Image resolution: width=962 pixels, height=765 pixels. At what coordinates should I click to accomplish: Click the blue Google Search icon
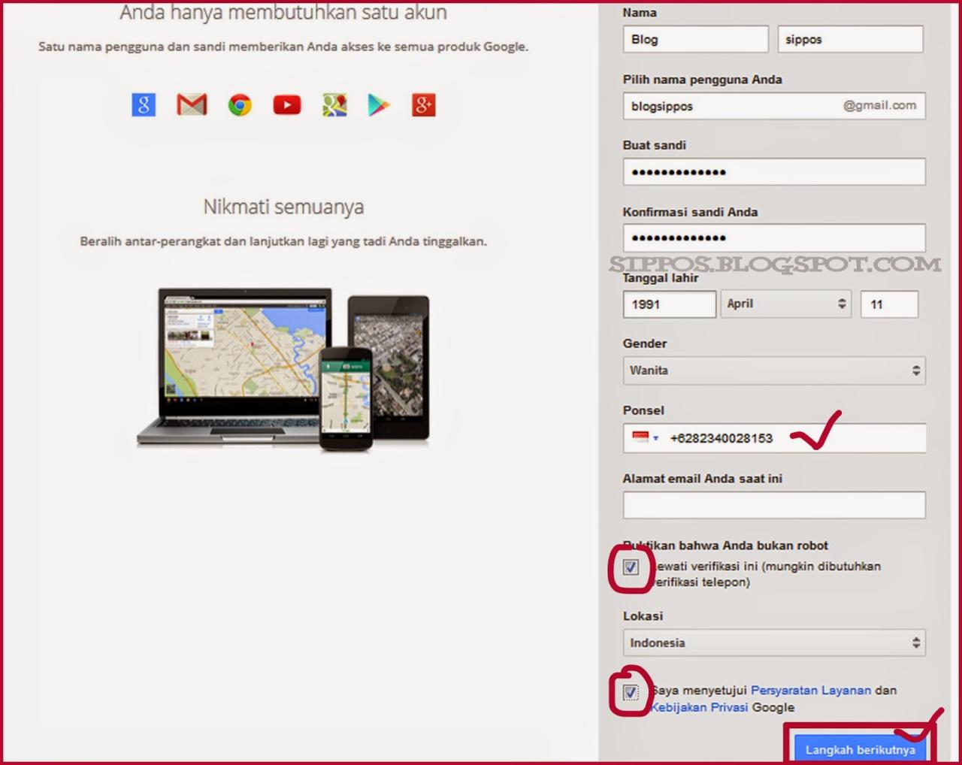click(x=144, y=104)
